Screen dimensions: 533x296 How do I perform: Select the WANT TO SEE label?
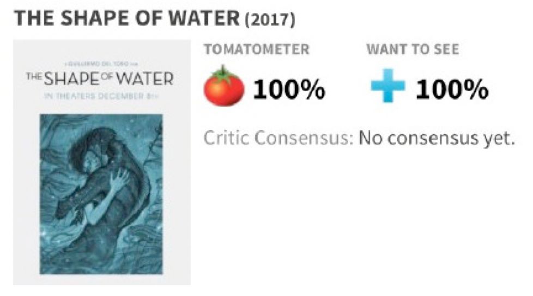pos(413,50)
